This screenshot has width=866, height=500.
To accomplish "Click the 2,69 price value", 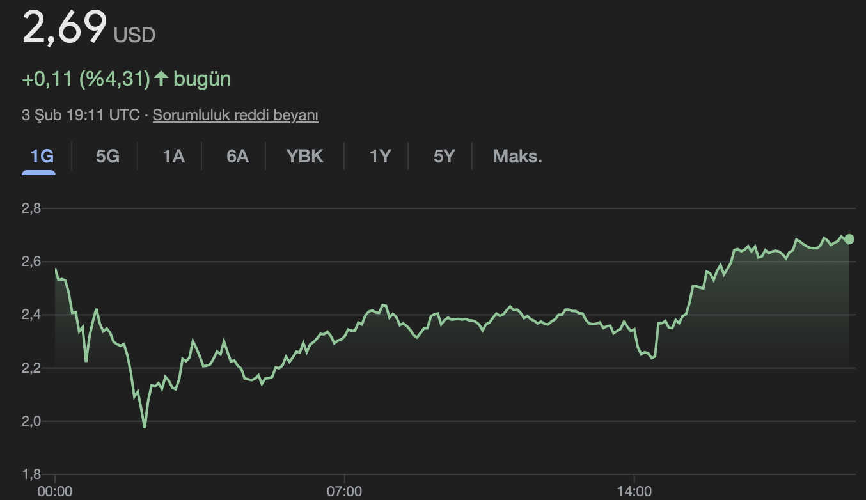I will pos(65,27).
